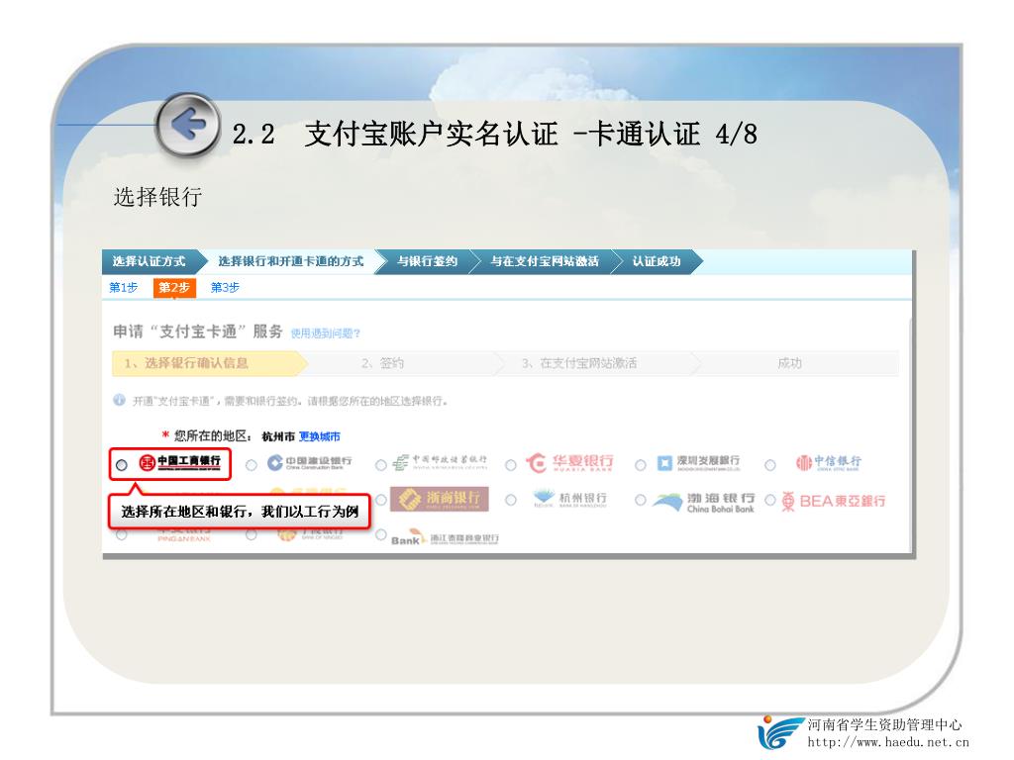Viewport: 1014px width, 760px height.
Task: Select the 中国建设银行 radio button
Action: coord(252,465)
